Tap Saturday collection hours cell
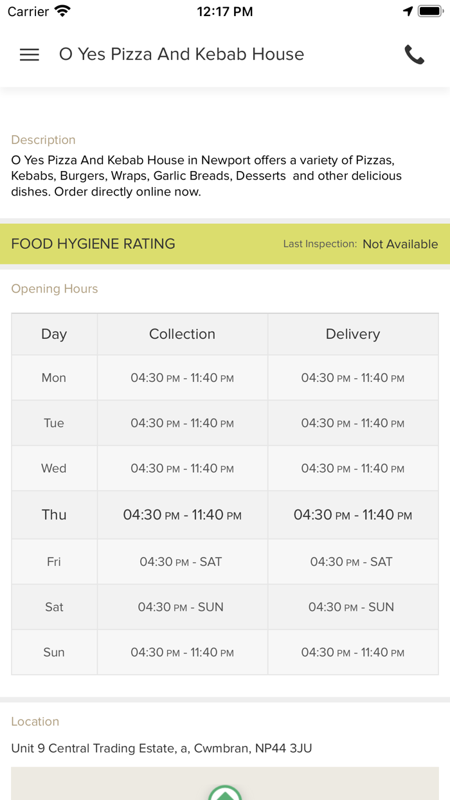Viewport: 450px width, 800px height. click(x=181, y=607)
